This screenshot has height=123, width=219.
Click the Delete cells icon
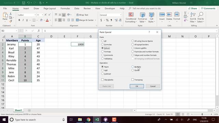pos(169,14)
